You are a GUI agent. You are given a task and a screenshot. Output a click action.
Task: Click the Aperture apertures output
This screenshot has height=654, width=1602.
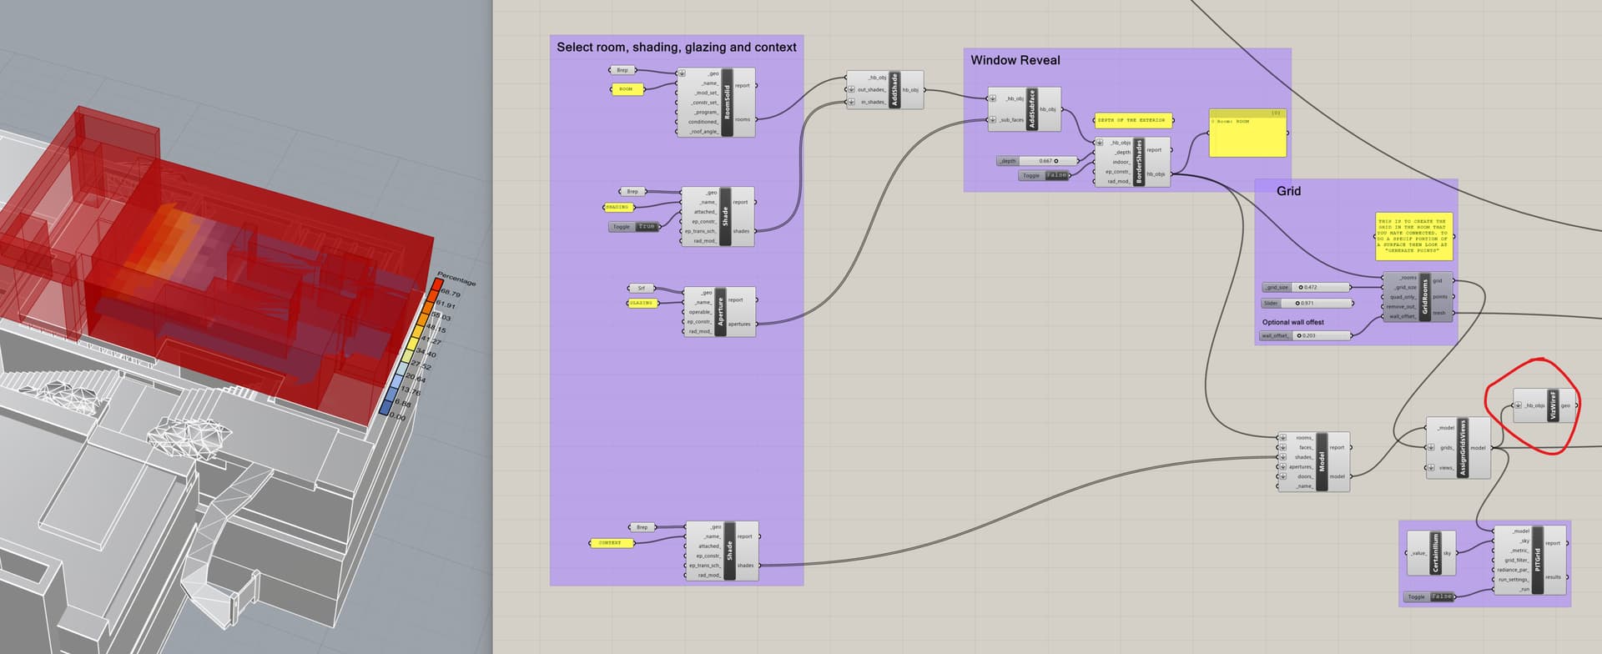tap(739, 324)
